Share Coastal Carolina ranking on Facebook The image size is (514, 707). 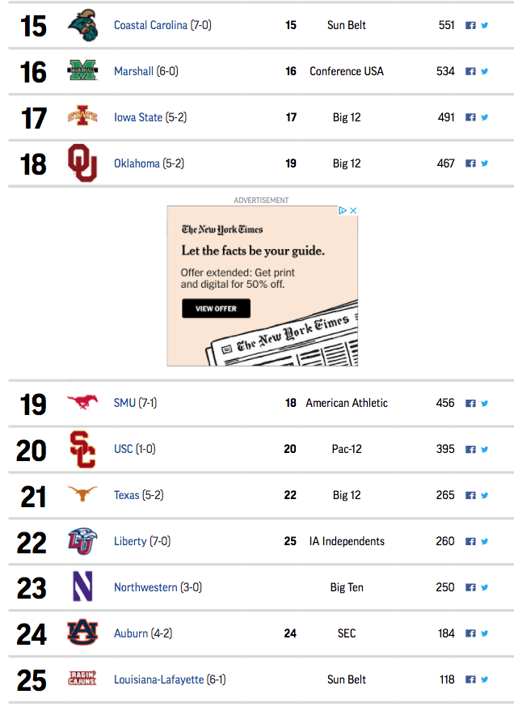(x=470, y=26)
